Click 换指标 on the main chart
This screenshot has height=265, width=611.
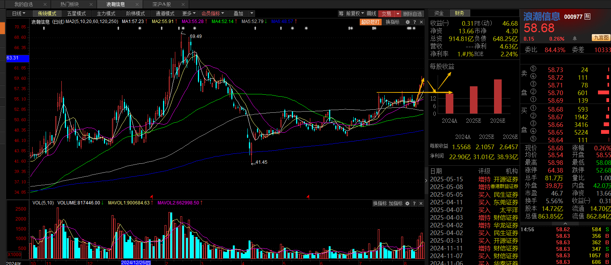[392, 22]
